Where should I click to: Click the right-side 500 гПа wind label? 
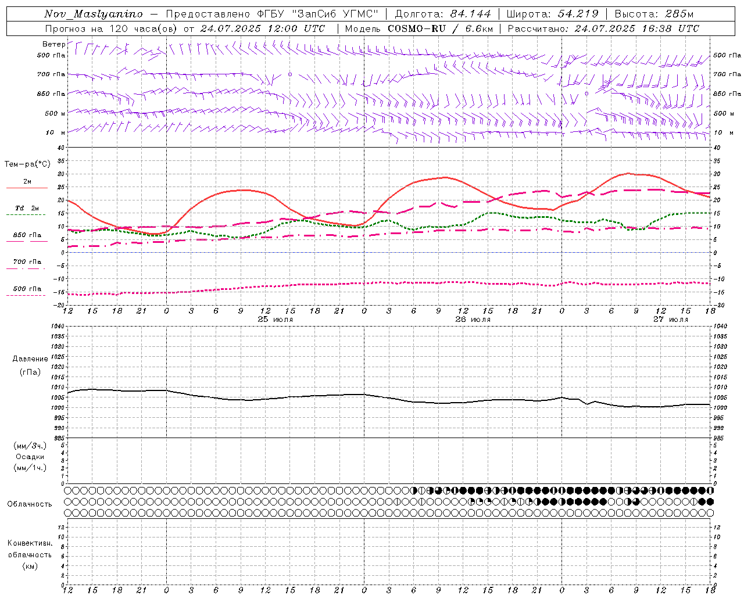[x=727, y=55]
